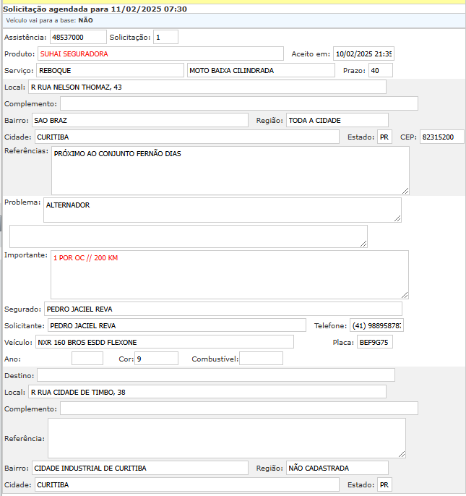Click the CEP field
466x496 pixels.
442,137
